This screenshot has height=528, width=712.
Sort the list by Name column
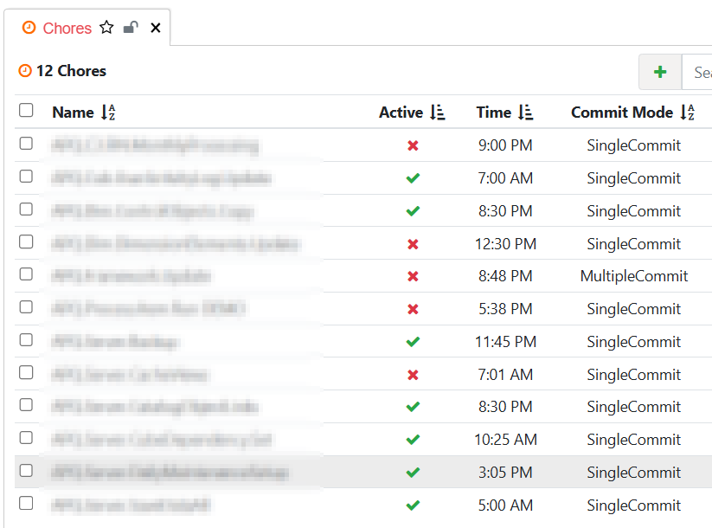[108, 113]
